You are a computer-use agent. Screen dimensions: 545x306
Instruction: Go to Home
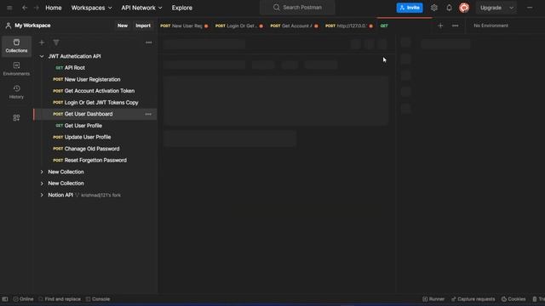click(54, 8)
